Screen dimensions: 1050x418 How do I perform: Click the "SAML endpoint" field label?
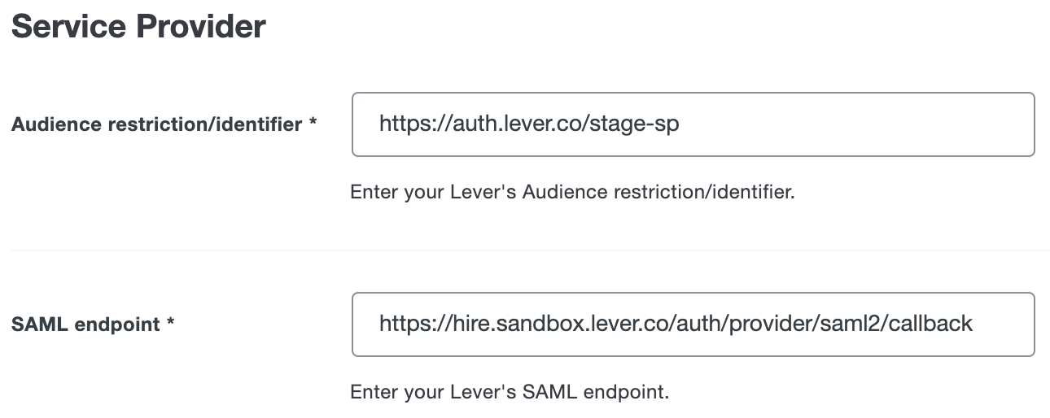click(x=85, y=324)
